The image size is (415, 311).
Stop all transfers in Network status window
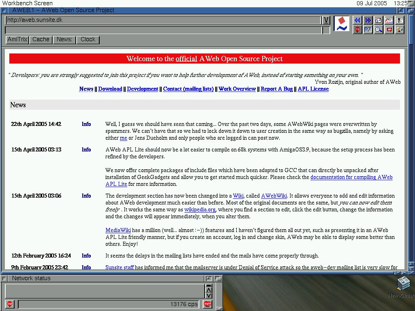click(x=207, y=304)
